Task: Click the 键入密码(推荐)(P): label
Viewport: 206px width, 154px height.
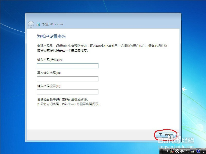Action: [x=50, y=60]
